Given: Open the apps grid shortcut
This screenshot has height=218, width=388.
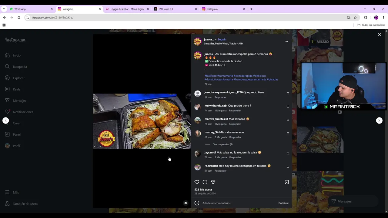Looking at the screenshot, I should tap(4, 25).
